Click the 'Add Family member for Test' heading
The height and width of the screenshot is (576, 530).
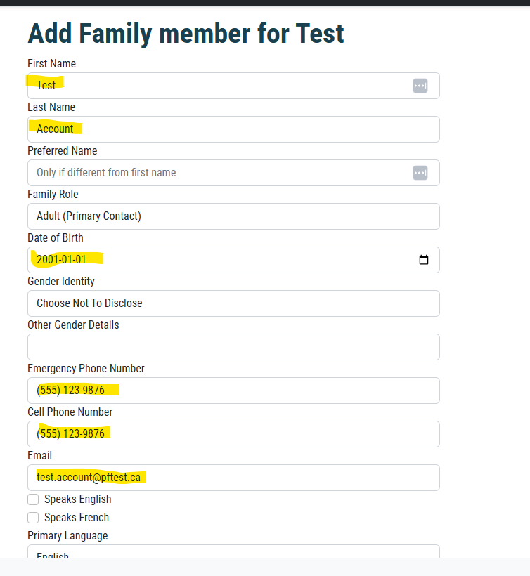pos(186,33)
